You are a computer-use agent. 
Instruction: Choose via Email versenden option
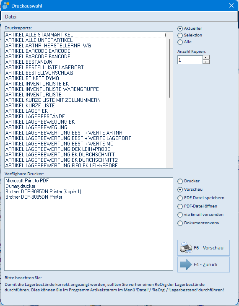[x=180, y=215]
